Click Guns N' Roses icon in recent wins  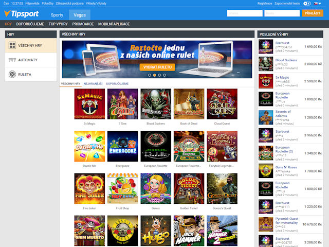[266, 171]
